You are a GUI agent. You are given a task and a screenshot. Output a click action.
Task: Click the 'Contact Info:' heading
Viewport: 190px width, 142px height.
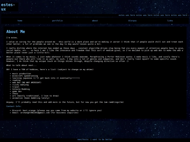tap(14, 106)
